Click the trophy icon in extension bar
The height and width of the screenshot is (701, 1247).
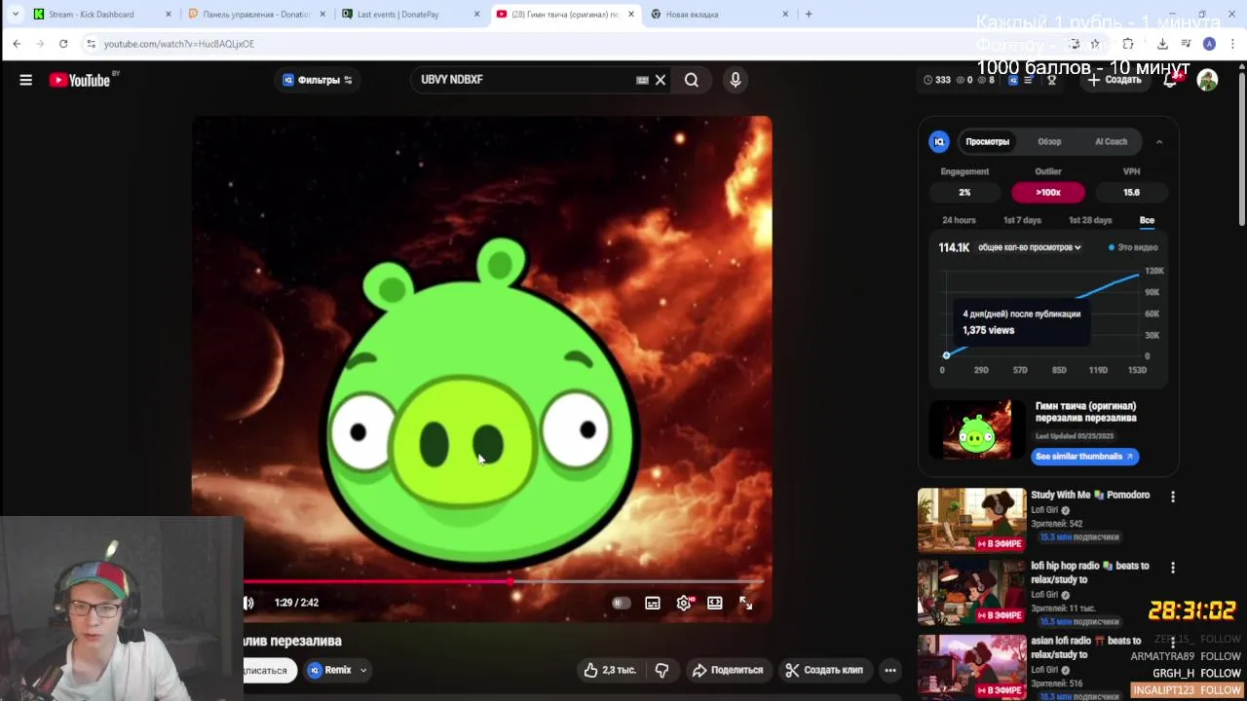(1051, 80)
